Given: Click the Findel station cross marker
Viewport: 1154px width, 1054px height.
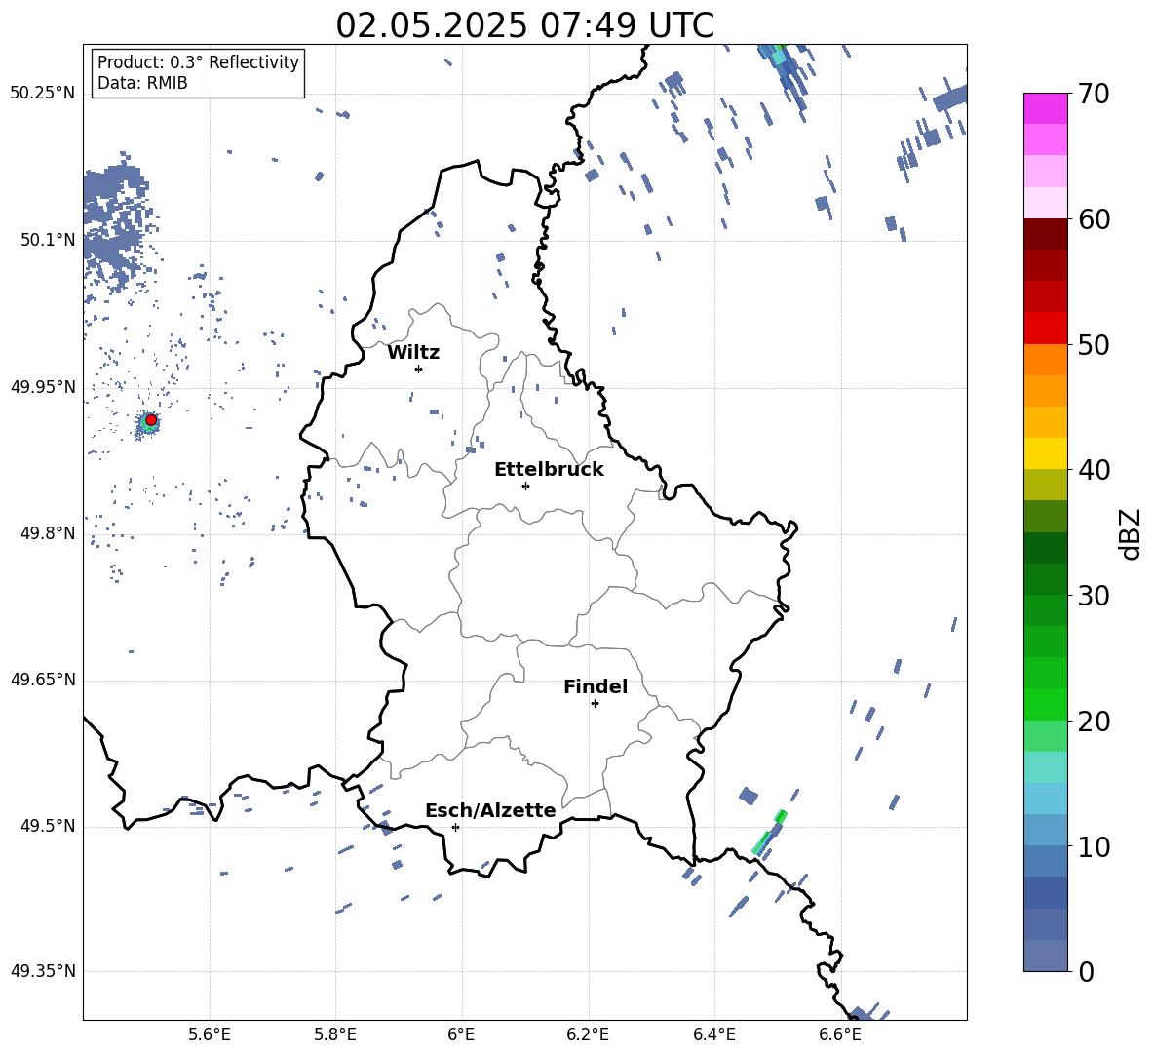Looking at the screenshot, I should [x=595, y=704].
